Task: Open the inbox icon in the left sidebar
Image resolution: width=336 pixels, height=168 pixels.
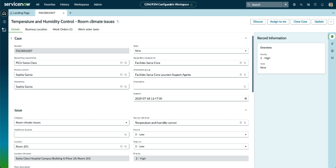Action: click(4, 30)
